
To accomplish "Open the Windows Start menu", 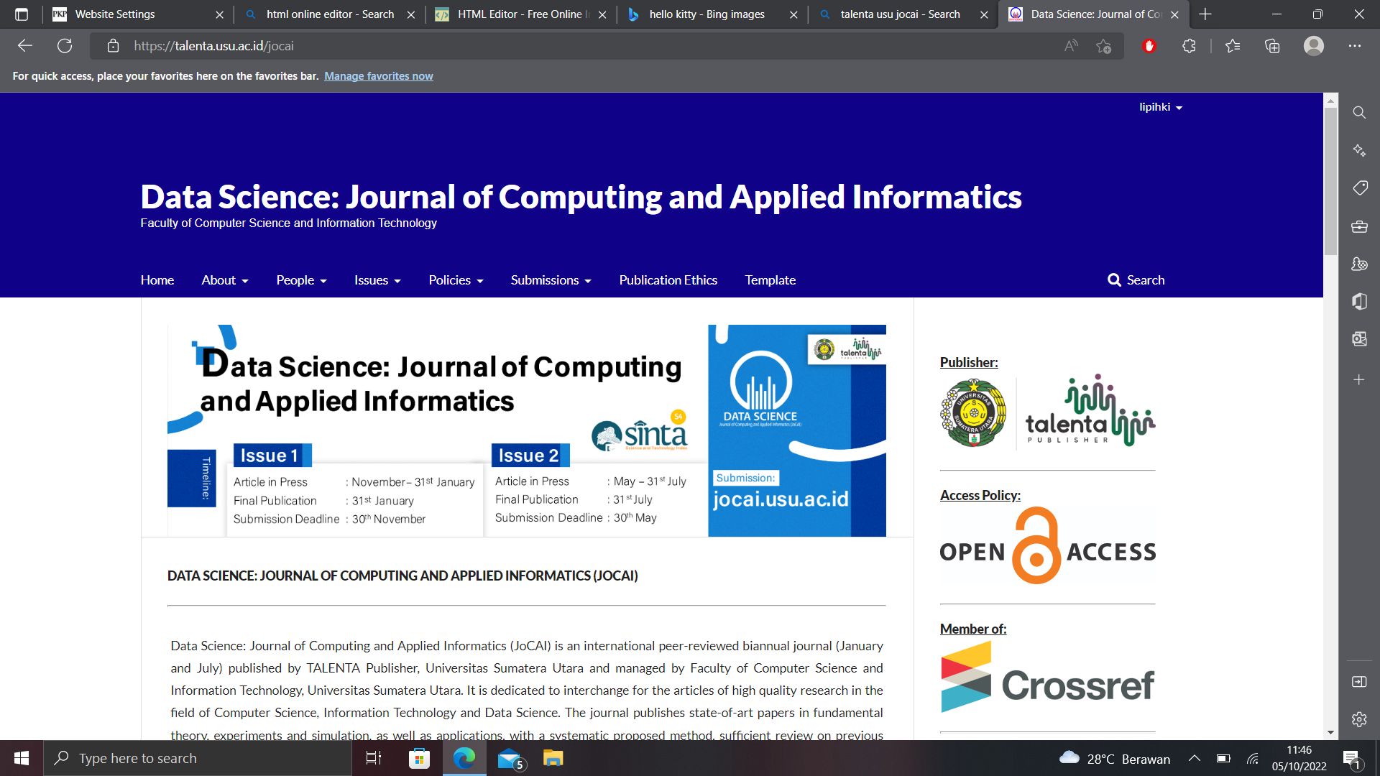I will pos(22,758).
